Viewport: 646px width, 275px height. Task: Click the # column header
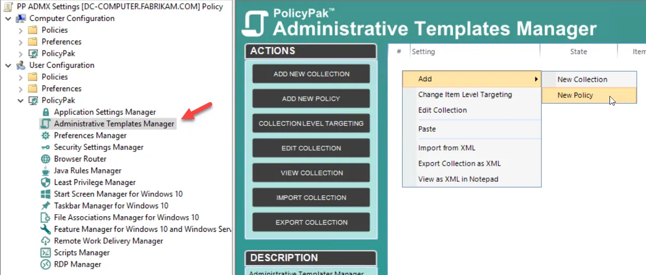399,52
